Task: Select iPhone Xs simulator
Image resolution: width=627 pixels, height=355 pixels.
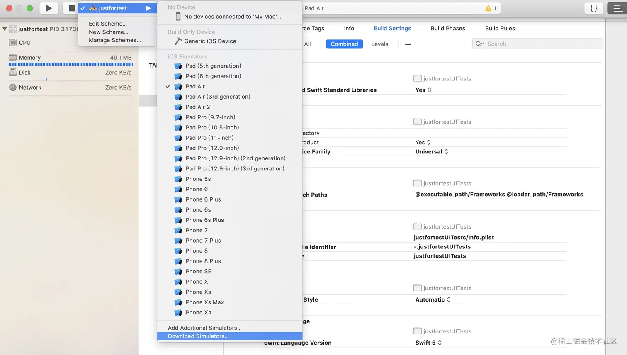Action: pos(230,292)
